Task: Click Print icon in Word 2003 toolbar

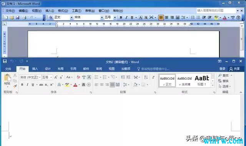Action: 25,18
